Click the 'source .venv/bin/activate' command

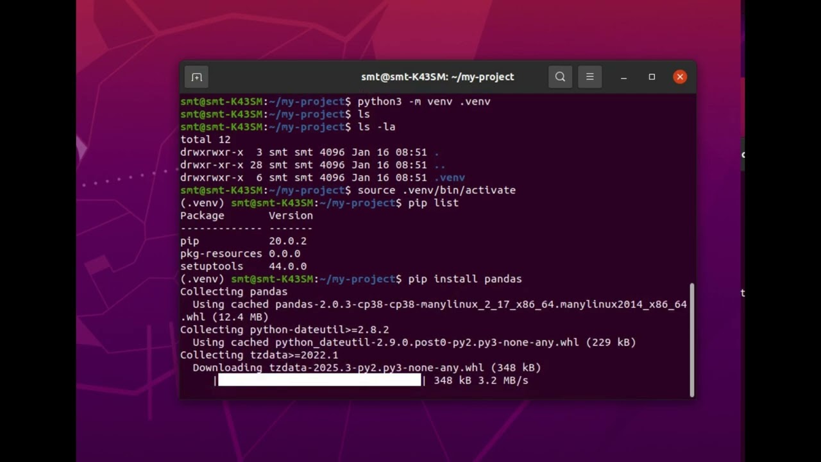[436, 190]
